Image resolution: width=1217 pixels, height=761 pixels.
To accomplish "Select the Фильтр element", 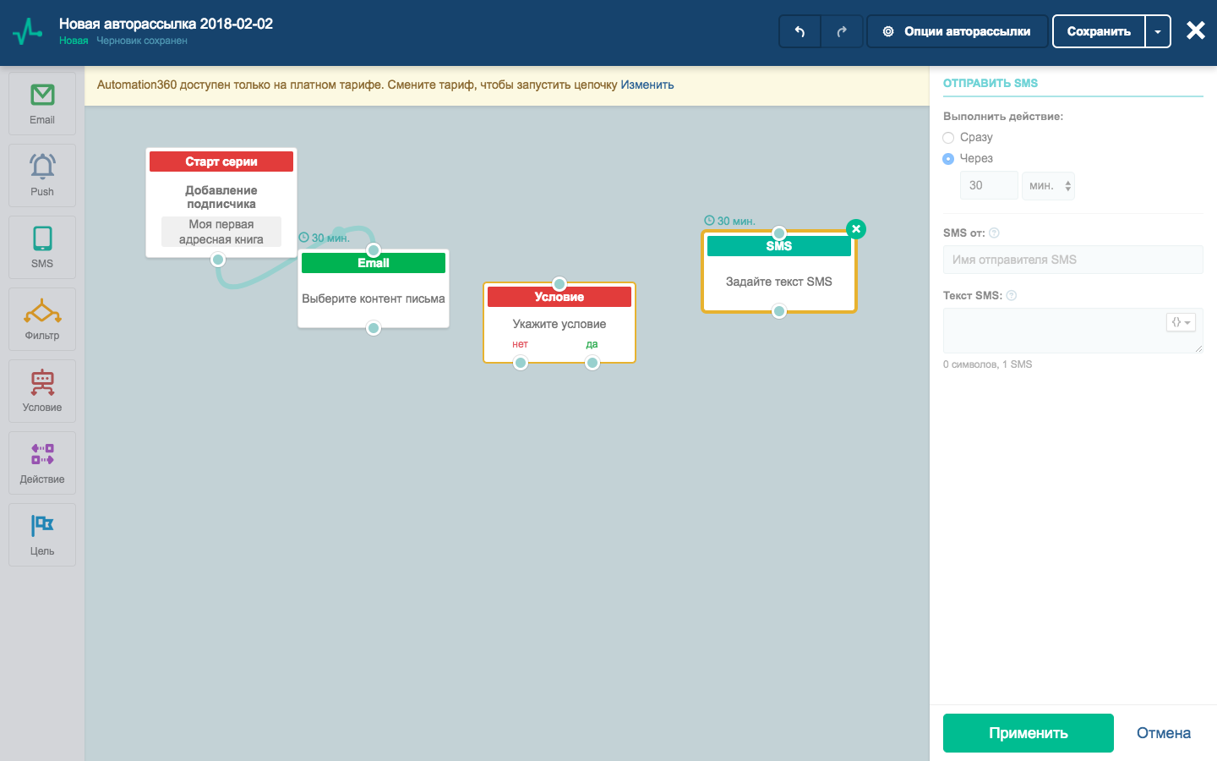I will [x=42, y=319].
